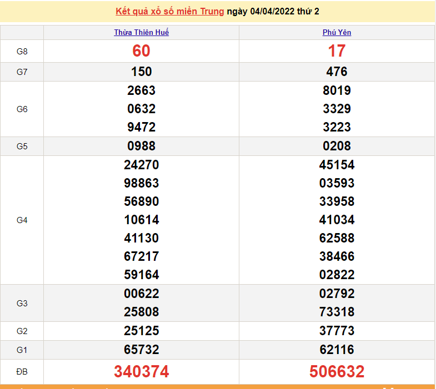
Task: Click the G6 row label
Action: (x=22, y=109)
